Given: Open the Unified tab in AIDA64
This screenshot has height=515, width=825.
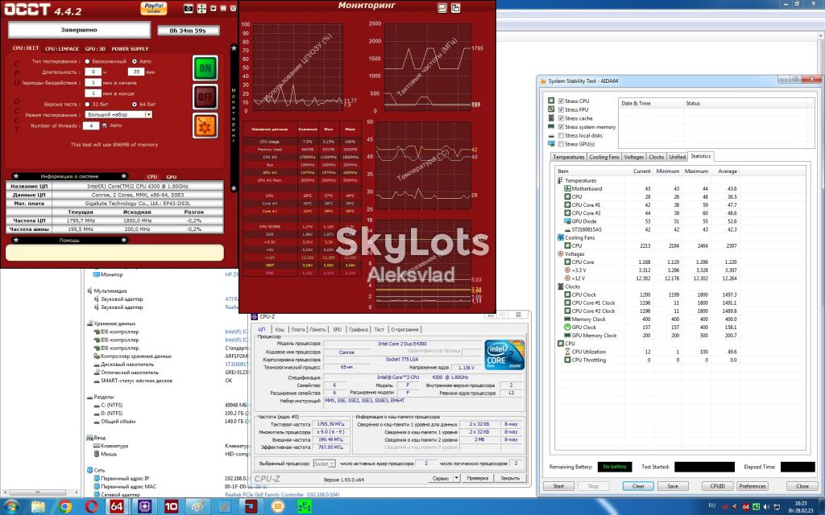Looking at the screenshot, I should pyautogui.click(x=677, y=157).
